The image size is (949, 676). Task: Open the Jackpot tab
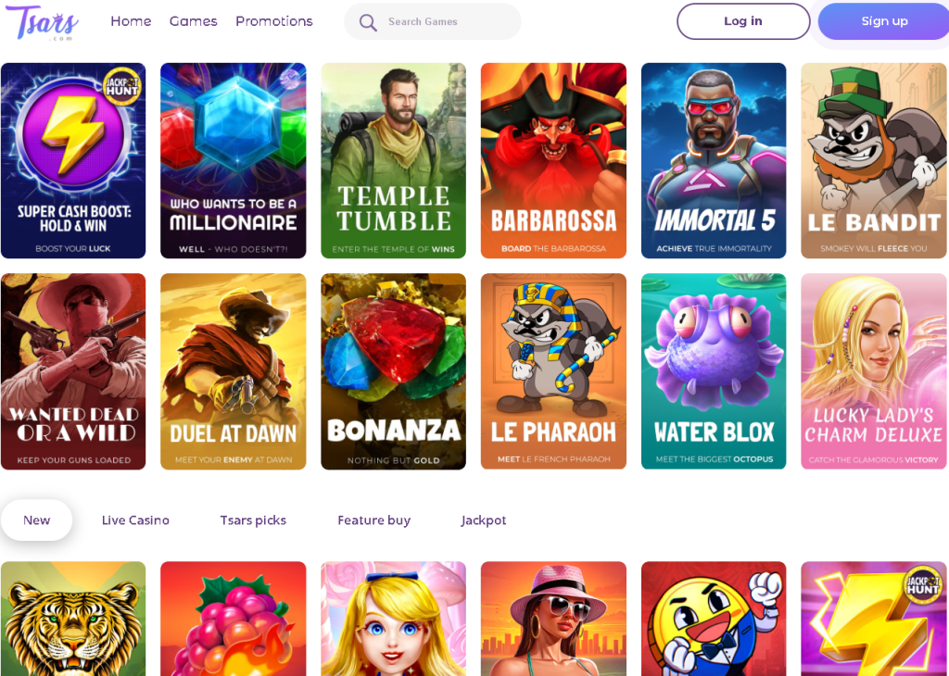point(484,520)
